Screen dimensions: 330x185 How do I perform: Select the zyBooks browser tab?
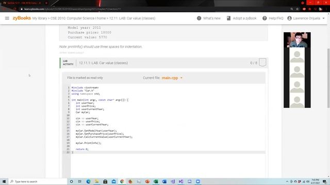click(x=22, y=3)
